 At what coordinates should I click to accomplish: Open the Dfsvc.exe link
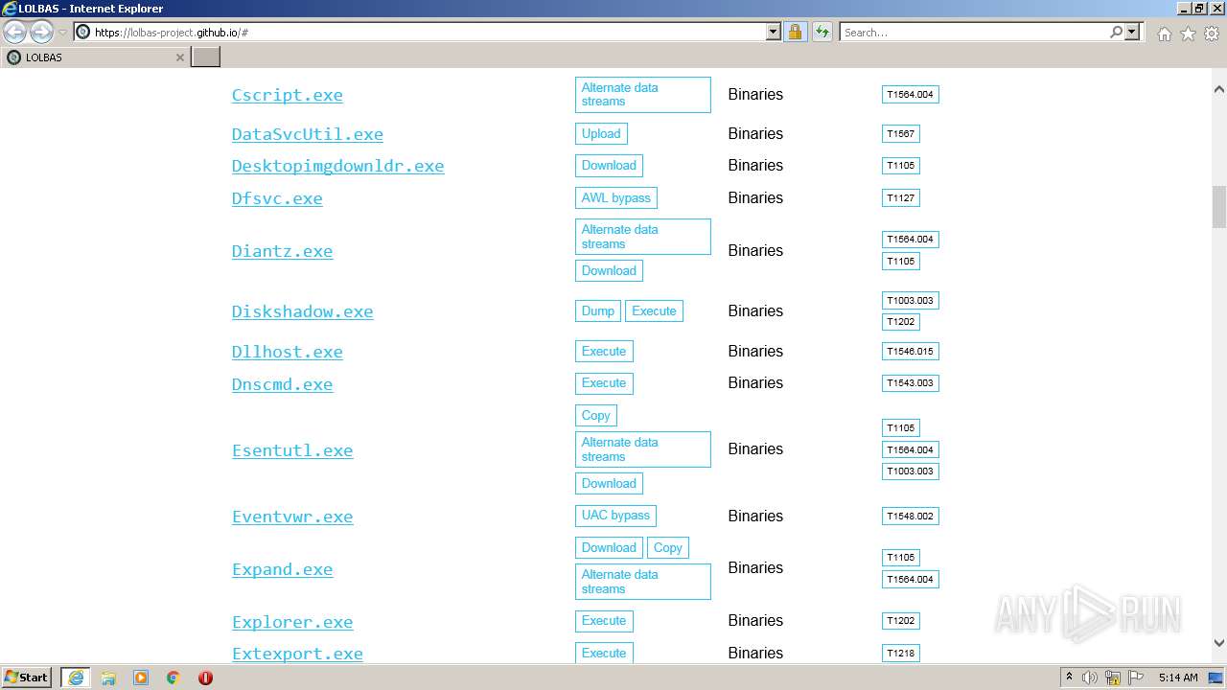click(277, 198)
